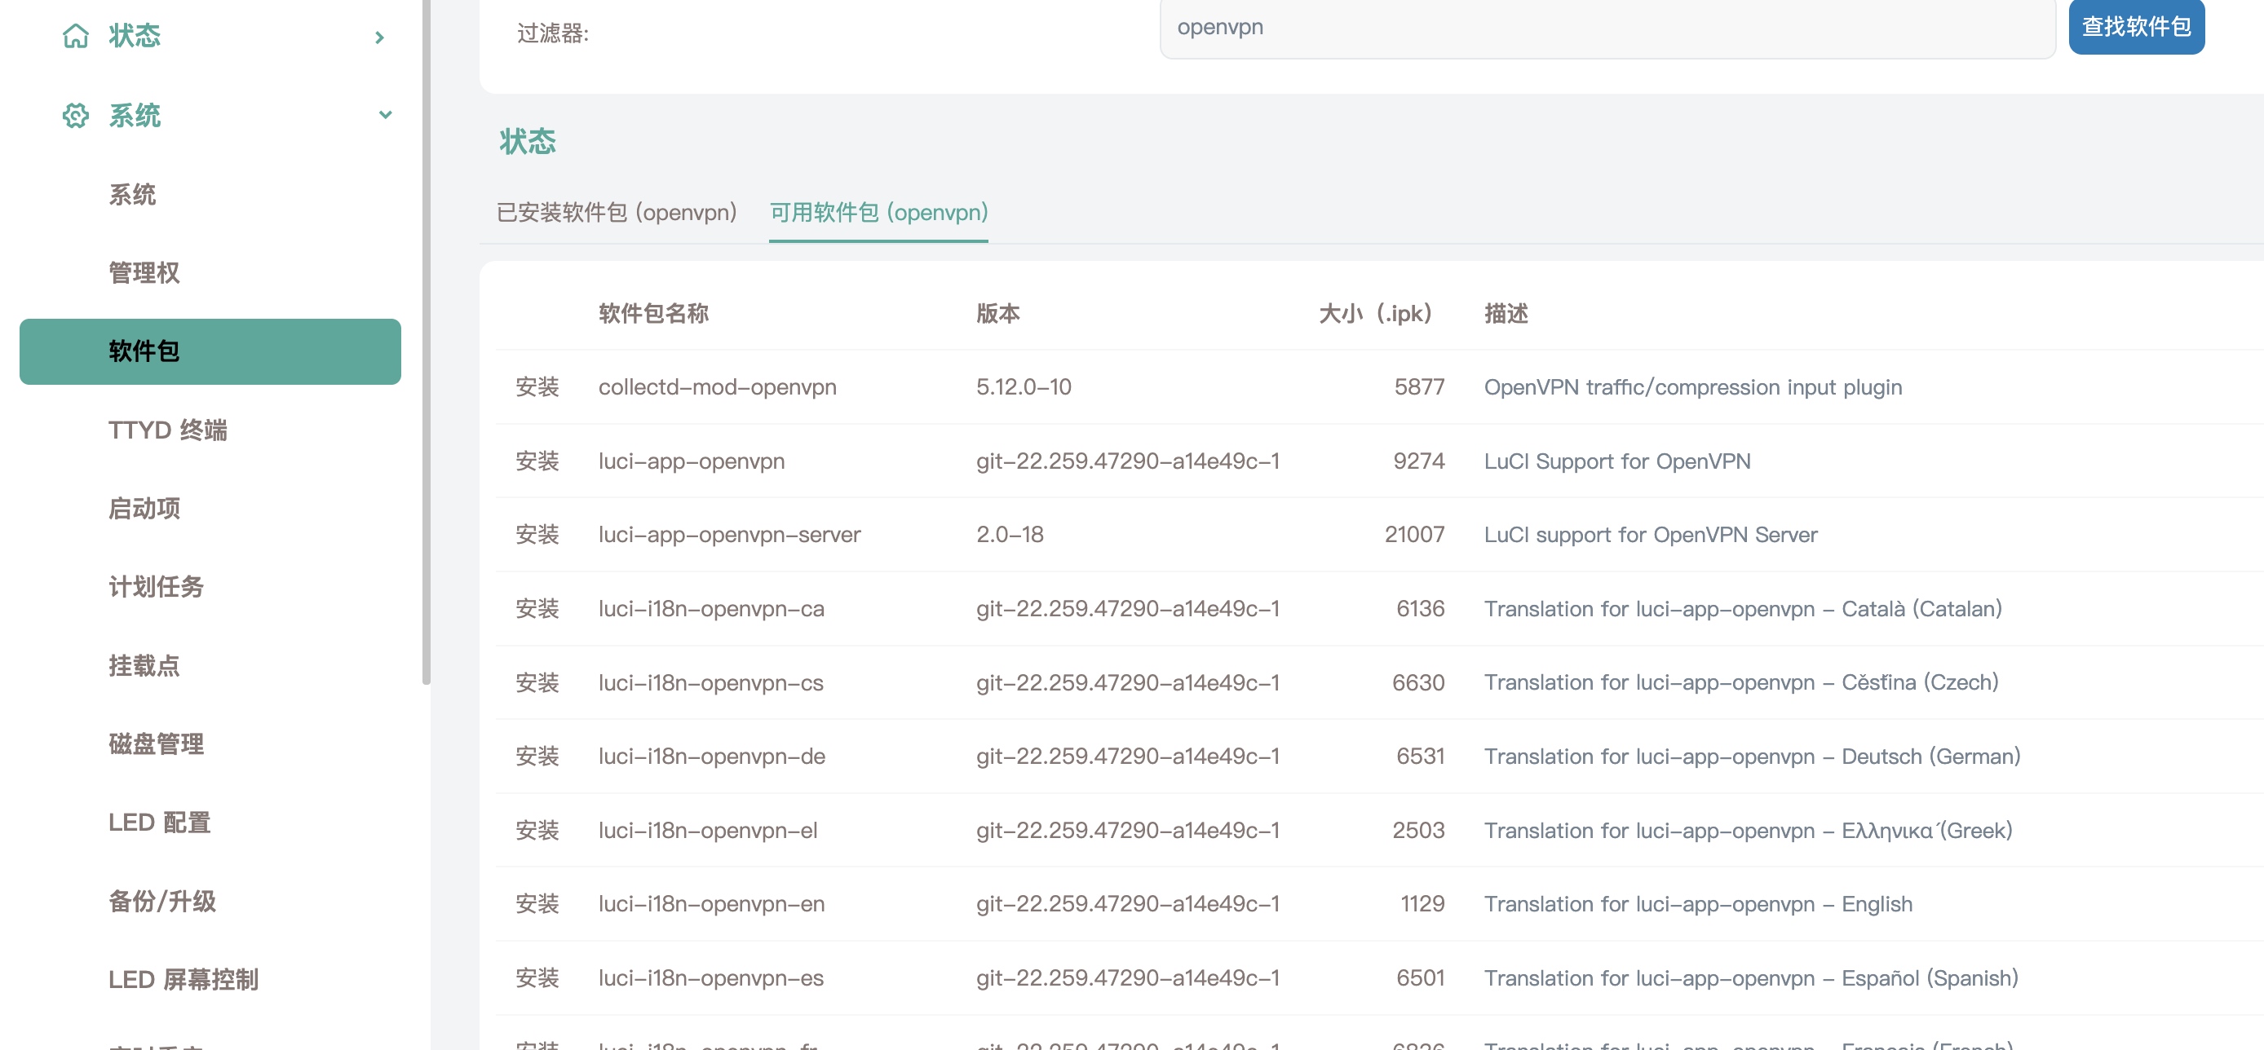Open LED 屏幕控制 page
The width and height of the screenshot is (2264, 1050).
pos(183,979)
